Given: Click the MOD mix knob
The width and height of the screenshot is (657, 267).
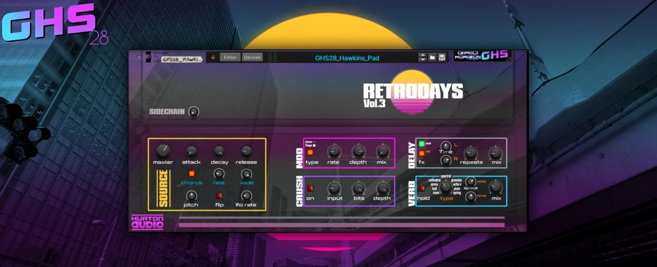Looking at the screenshot, I should pyautogui.click(x=383, y=152).
